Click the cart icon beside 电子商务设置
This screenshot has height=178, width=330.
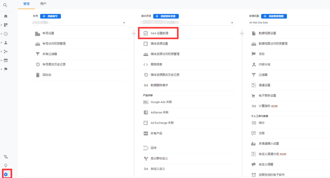coord(254,96)
